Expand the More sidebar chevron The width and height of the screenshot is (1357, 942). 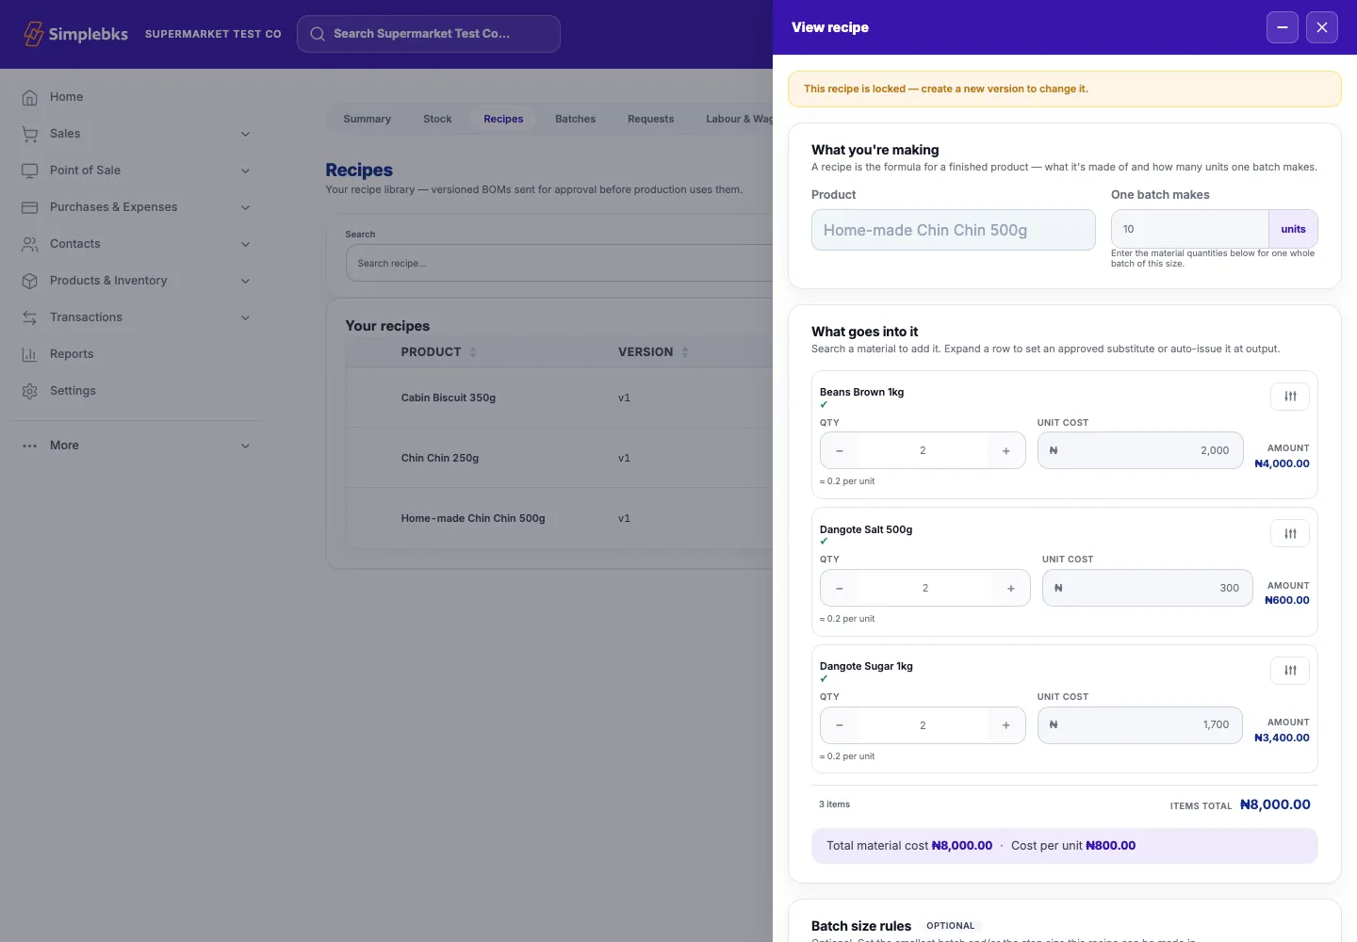[245, 446]
